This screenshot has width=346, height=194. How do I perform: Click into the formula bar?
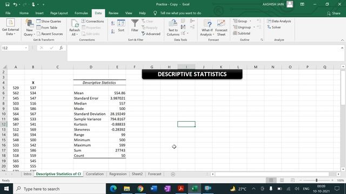[x=203, y=53]
